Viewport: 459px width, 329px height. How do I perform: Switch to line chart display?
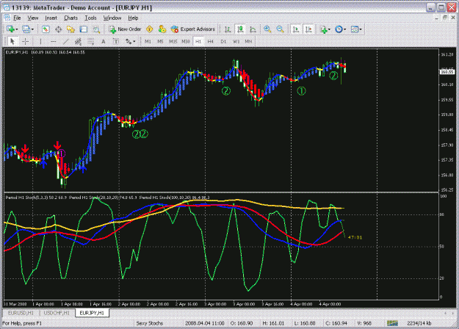(253, 29)
